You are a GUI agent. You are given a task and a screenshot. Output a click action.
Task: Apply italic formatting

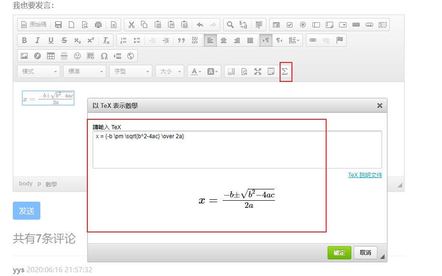[38, 41]
